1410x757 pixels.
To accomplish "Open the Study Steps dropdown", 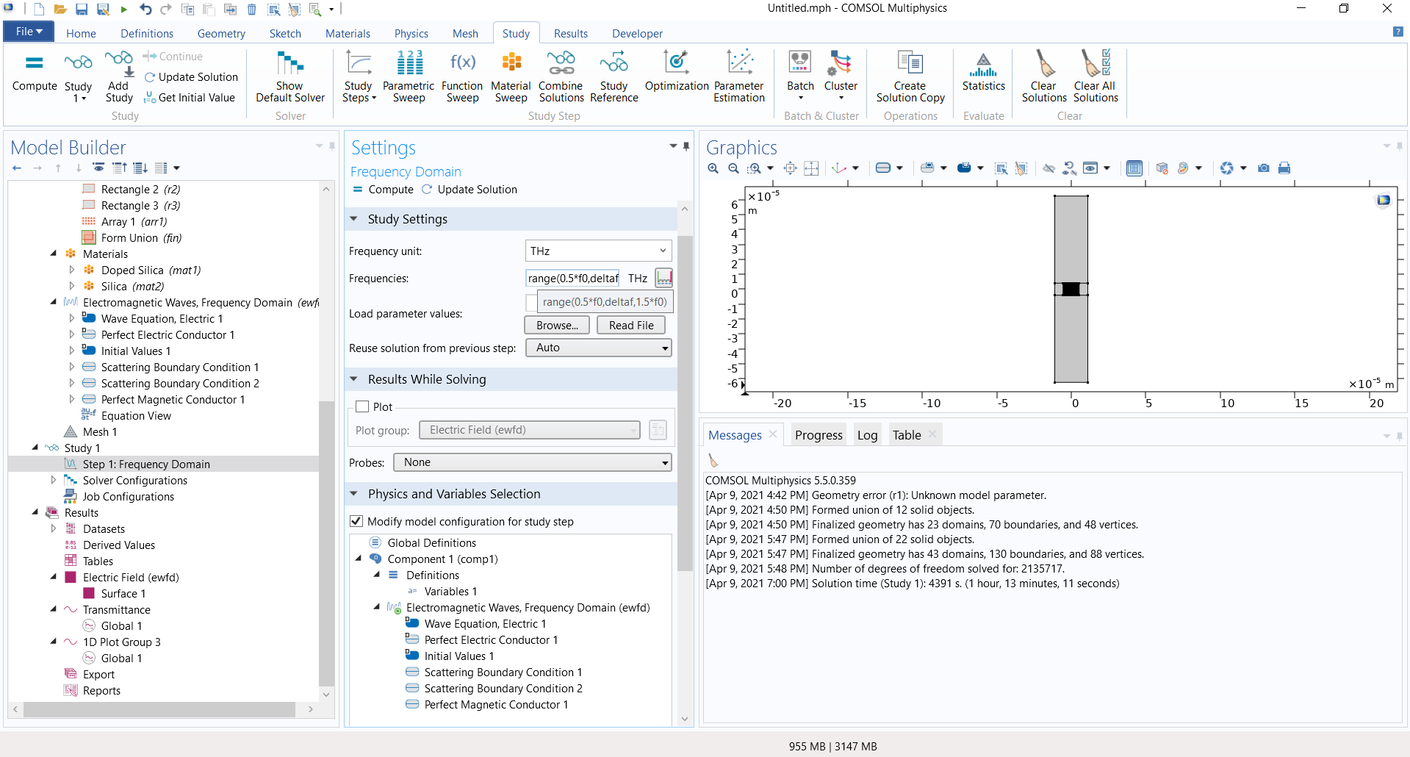I will [359, 76].
